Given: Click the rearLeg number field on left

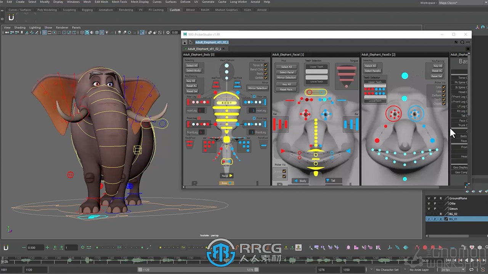Looking at the screenshot, I should (201, 110).
